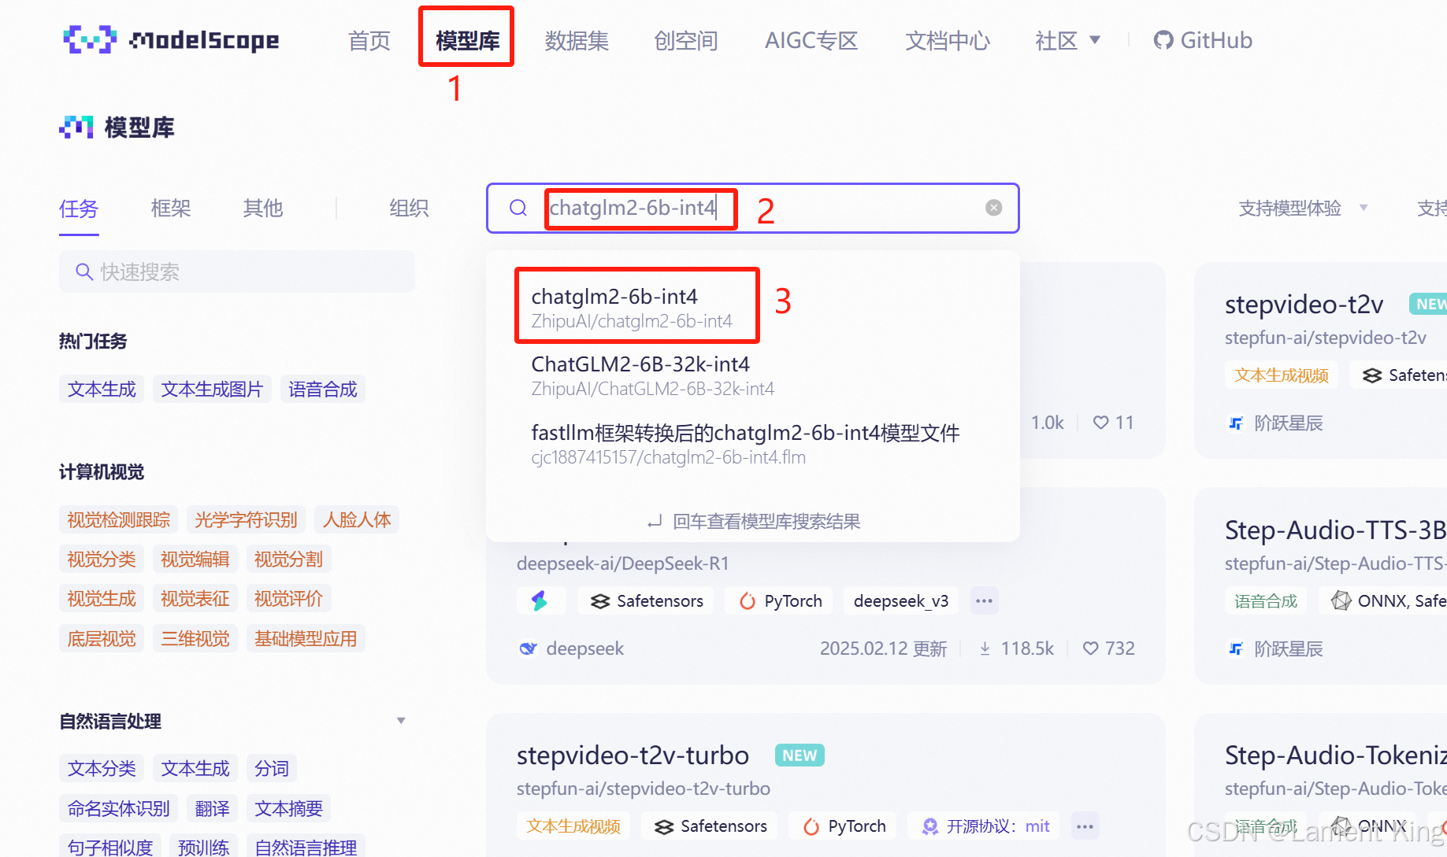
Task: Click the deepseek_v3 tag
Action: point(901,600)
